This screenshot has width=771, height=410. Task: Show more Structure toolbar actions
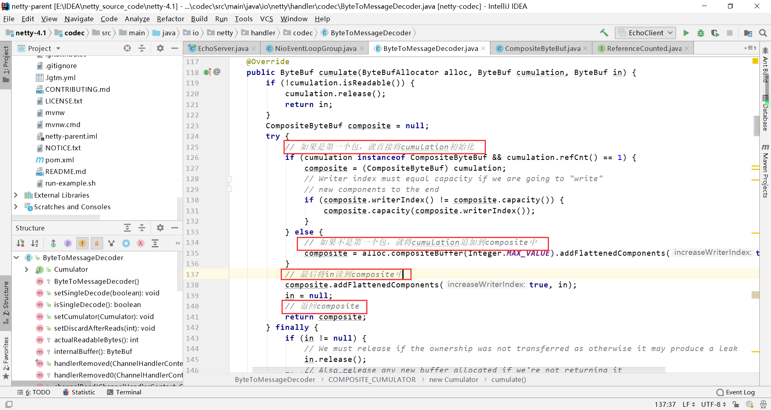click(x=177, y=243)
